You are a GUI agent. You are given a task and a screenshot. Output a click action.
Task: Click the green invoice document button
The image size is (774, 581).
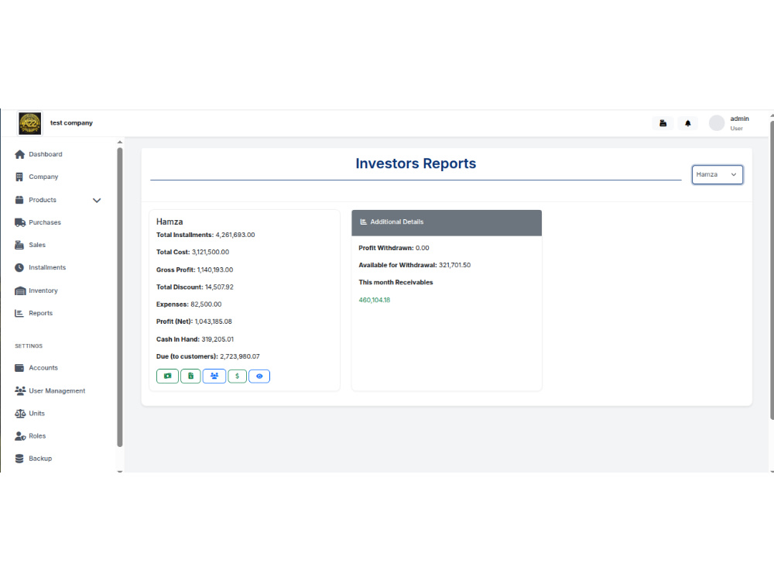[190, 376]
